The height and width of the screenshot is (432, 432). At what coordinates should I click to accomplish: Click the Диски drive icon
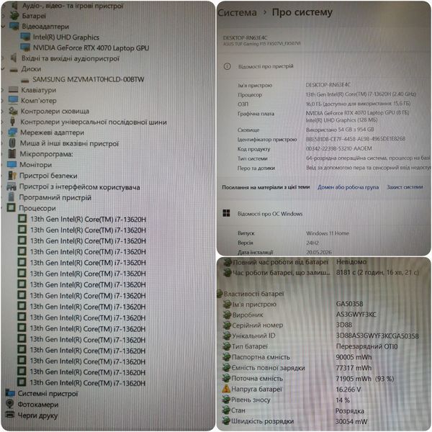(14, 69)
